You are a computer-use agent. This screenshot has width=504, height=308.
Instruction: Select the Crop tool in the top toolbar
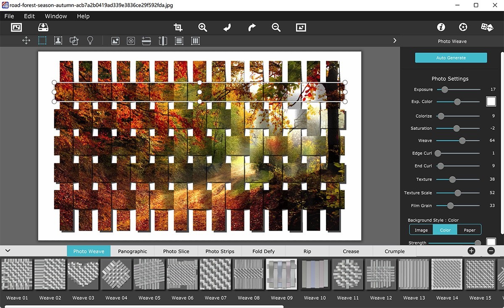point(178,27)
